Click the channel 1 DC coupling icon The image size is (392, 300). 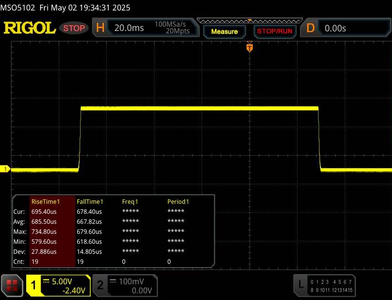(x=46, y=281)
